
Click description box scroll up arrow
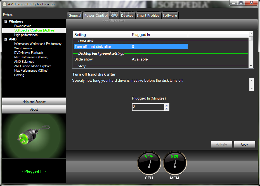pyautogui.click(x=252, y=81)
